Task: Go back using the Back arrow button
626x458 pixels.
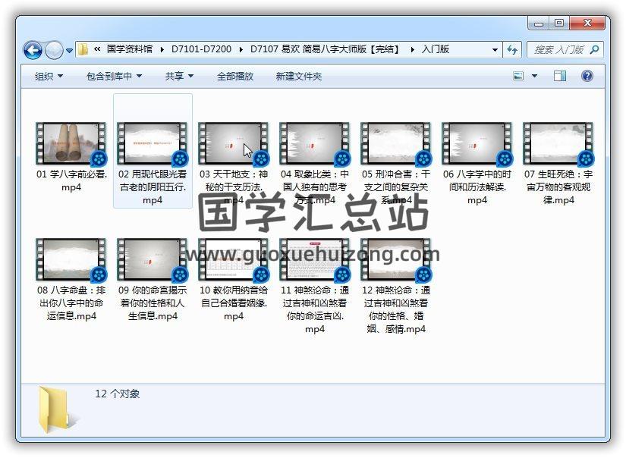Action: [x=33, y=50]
